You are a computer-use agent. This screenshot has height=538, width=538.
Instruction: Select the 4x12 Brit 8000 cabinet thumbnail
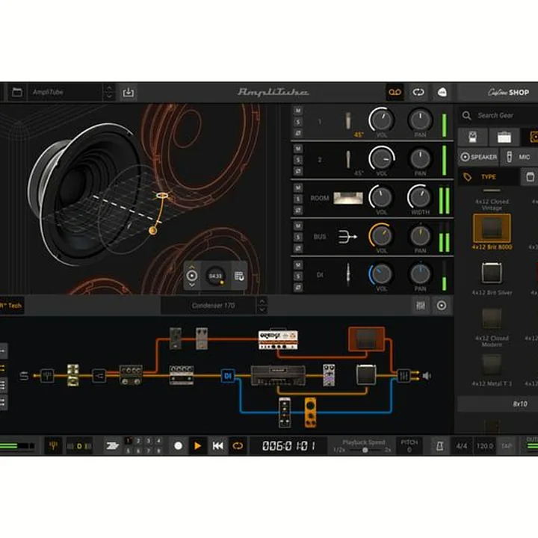click(x=492, y=229)
